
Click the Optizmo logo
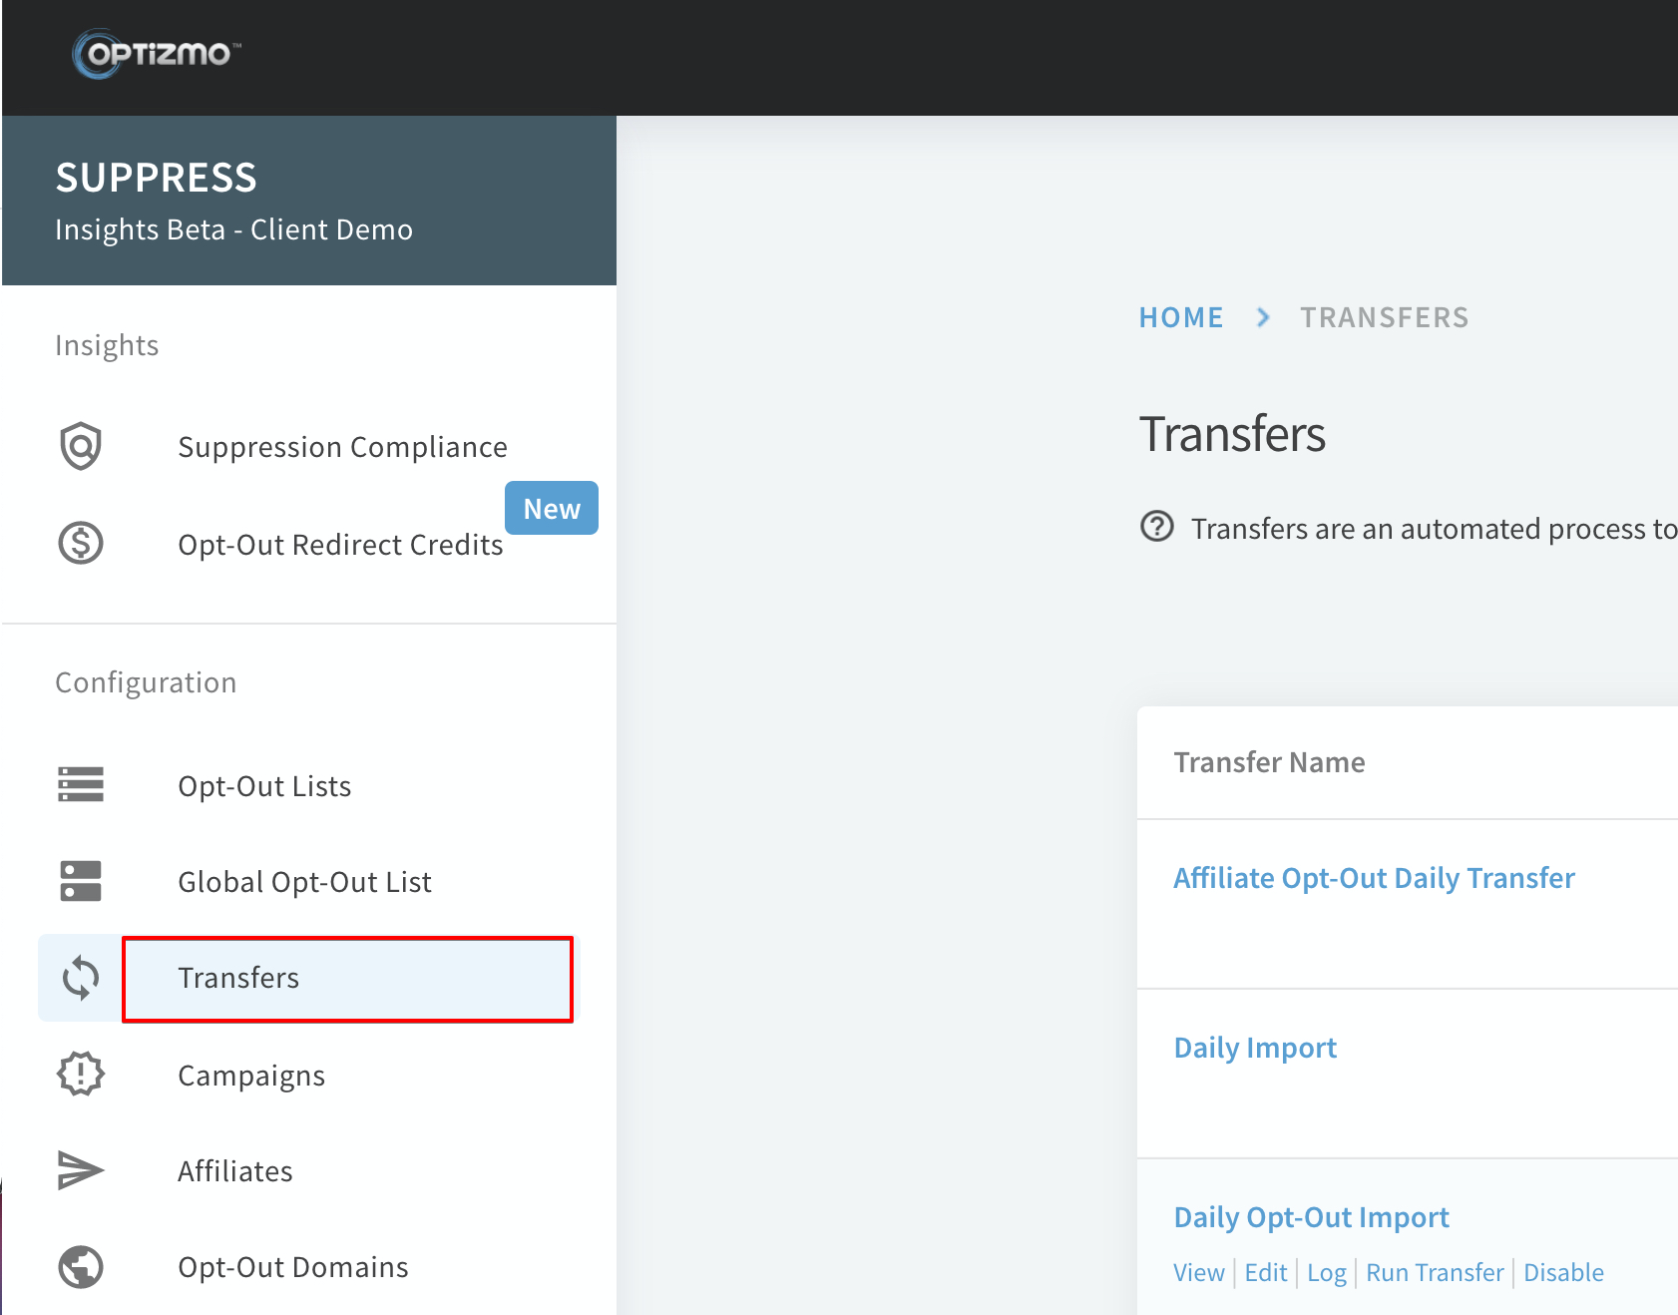(157, 53)
